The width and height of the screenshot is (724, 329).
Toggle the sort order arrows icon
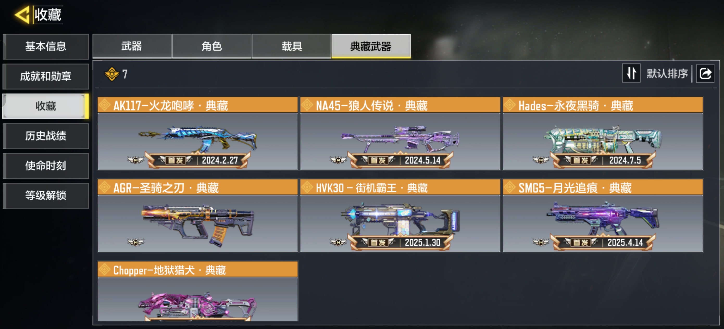click(x=631, y=73)
